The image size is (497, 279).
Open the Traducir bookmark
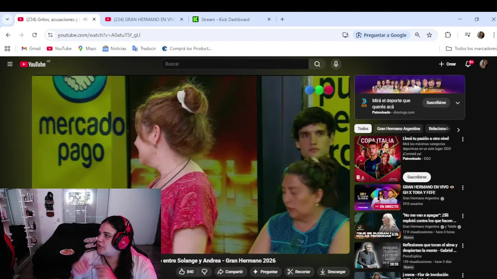[144, 48]
